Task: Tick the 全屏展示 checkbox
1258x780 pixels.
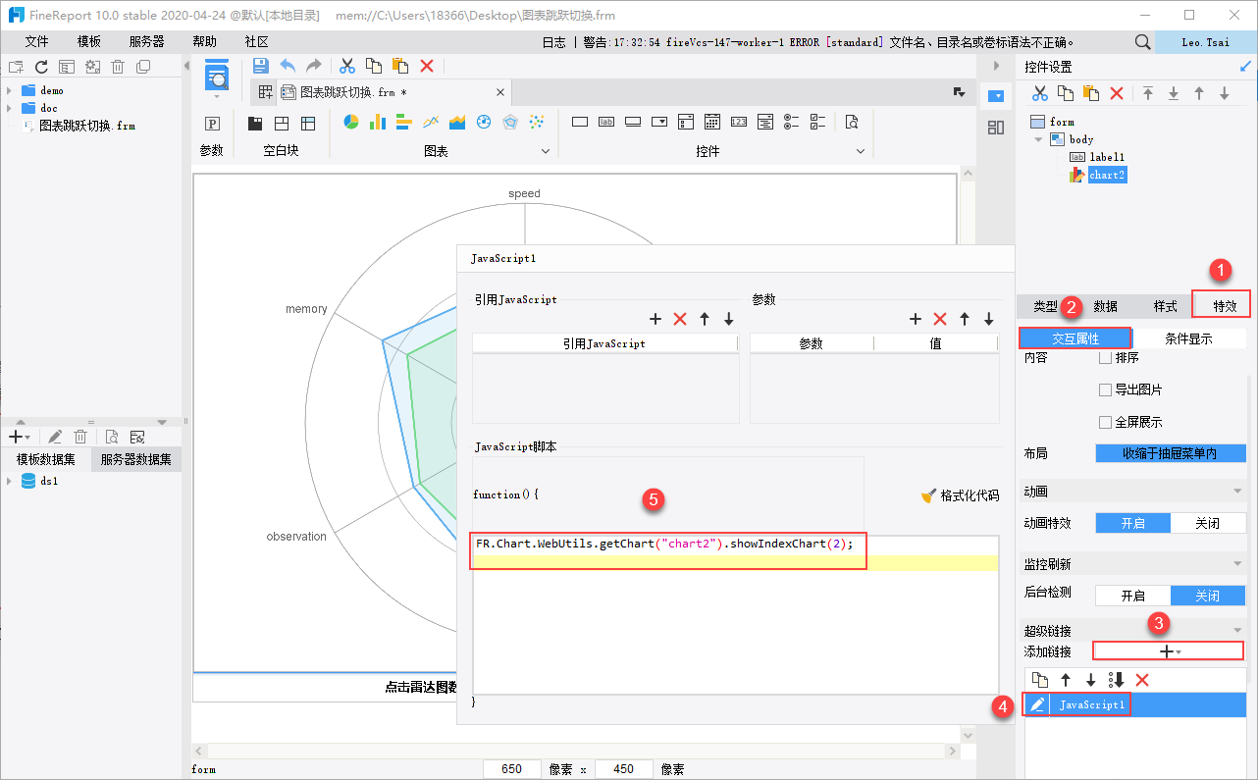Action: pyautogui.click(x=1105, y=422)
